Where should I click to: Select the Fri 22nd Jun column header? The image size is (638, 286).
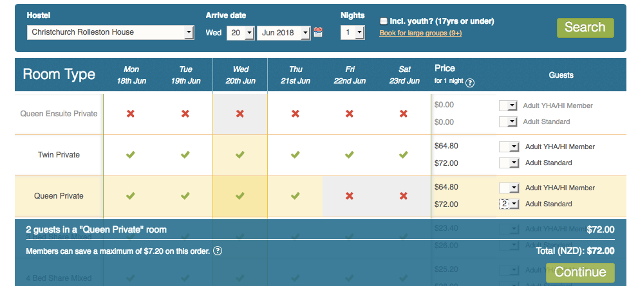point(350,75)
